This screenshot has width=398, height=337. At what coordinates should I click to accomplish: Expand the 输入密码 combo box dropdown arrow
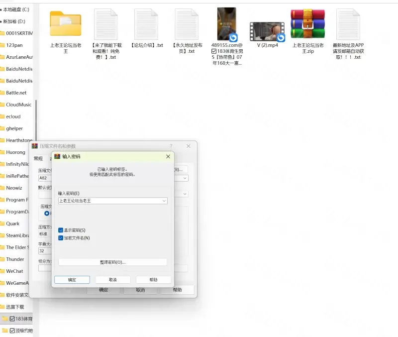[164, 201]
